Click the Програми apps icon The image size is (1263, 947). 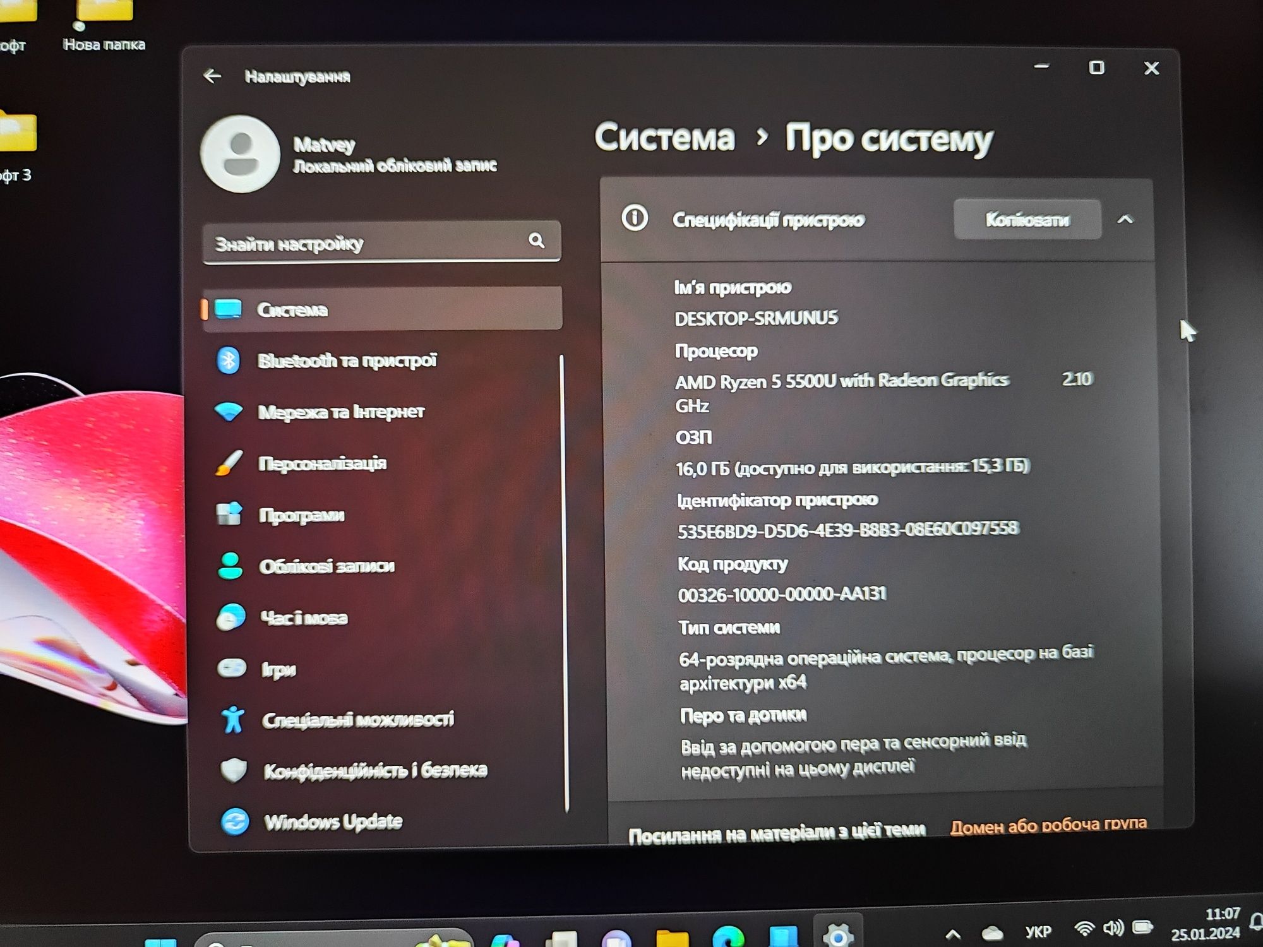(229, 514)
